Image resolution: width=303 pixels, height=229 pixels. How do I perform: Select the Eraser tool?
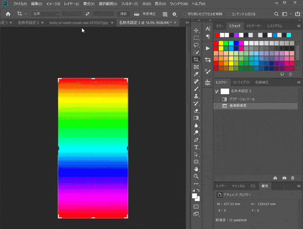(196, 111)
